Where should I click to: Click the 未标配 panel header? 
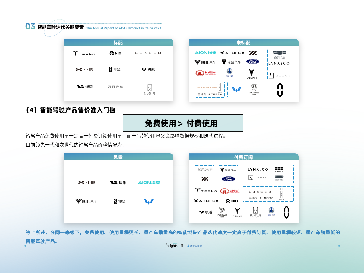click(244, 42)
